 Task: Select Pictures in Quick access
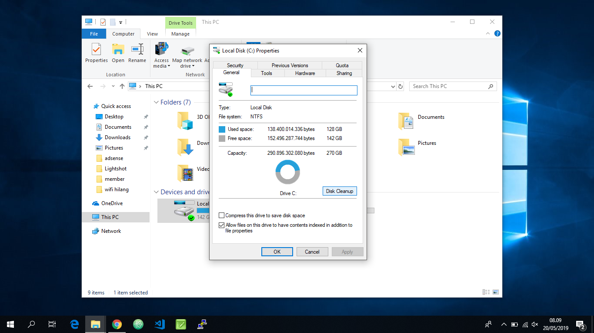click(113, 148)
